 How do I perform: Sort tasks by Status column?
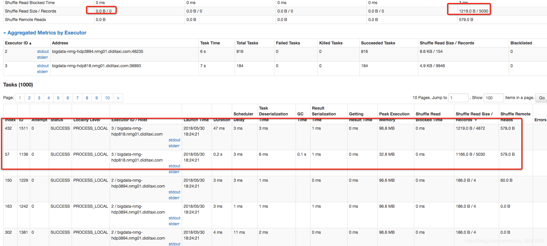pyautogui.click(x=57, y=120)
